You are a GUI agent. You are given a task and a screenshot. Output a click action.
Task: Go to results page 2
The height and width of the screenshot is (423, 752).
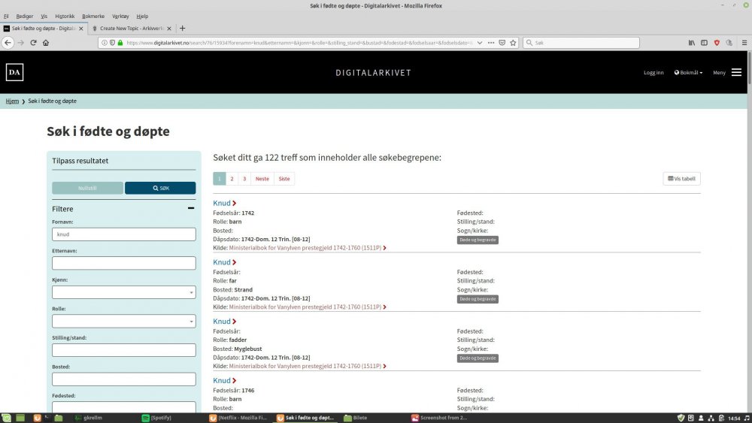tap(232, 179)
